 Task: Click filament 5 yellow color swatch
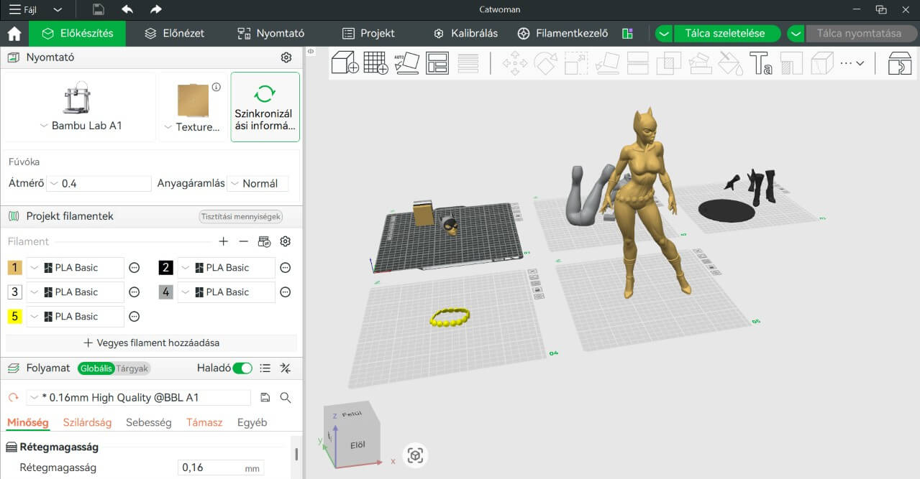pos(15,317)
